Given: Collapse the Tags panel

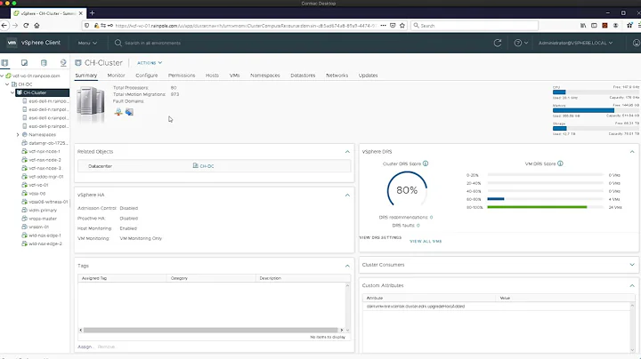Looking at the screenshot, I should (x=347, y=266).
